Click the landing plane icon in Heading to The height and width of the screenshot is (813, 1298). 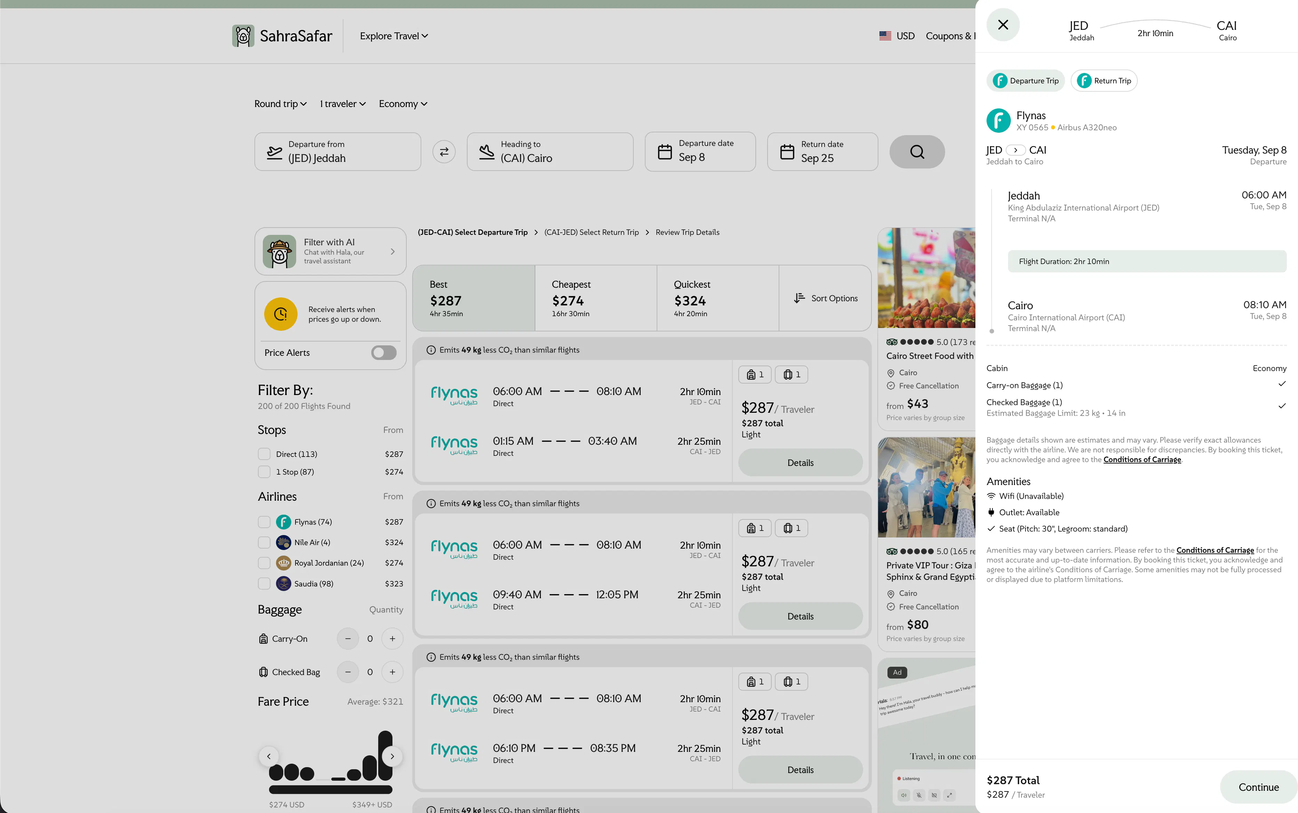[487, 152]
